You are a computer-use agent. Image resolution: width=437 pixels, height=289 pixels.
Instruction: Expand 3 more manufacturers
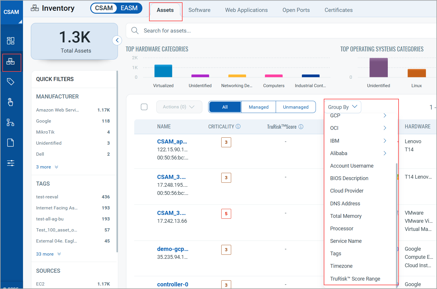coord(47,167)
